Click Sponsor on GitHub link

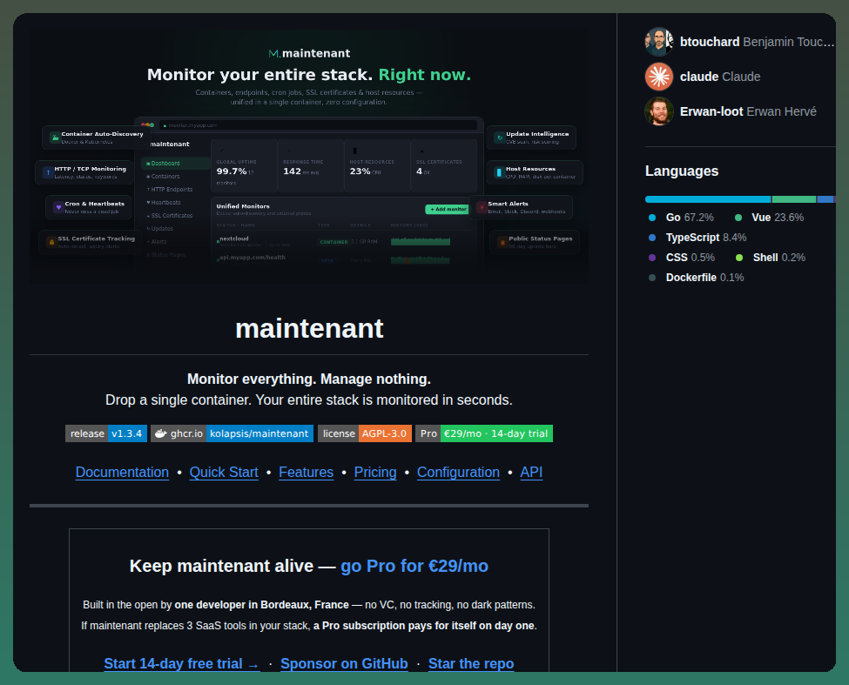tap(344, 664)
